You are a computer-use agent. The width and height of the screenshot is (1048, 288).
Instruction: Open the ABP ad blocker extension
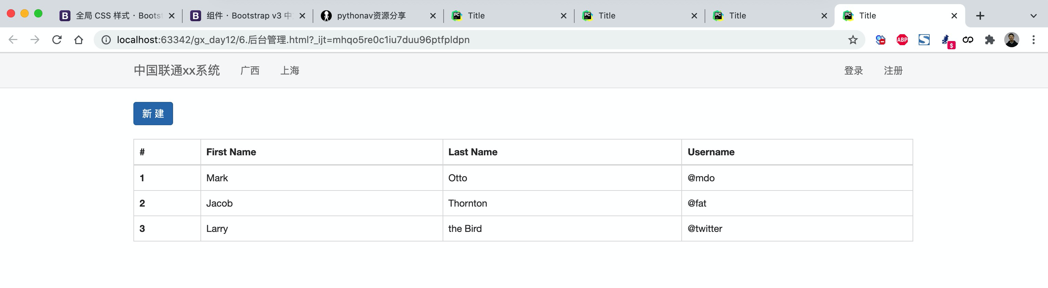(x=902, y=39)
